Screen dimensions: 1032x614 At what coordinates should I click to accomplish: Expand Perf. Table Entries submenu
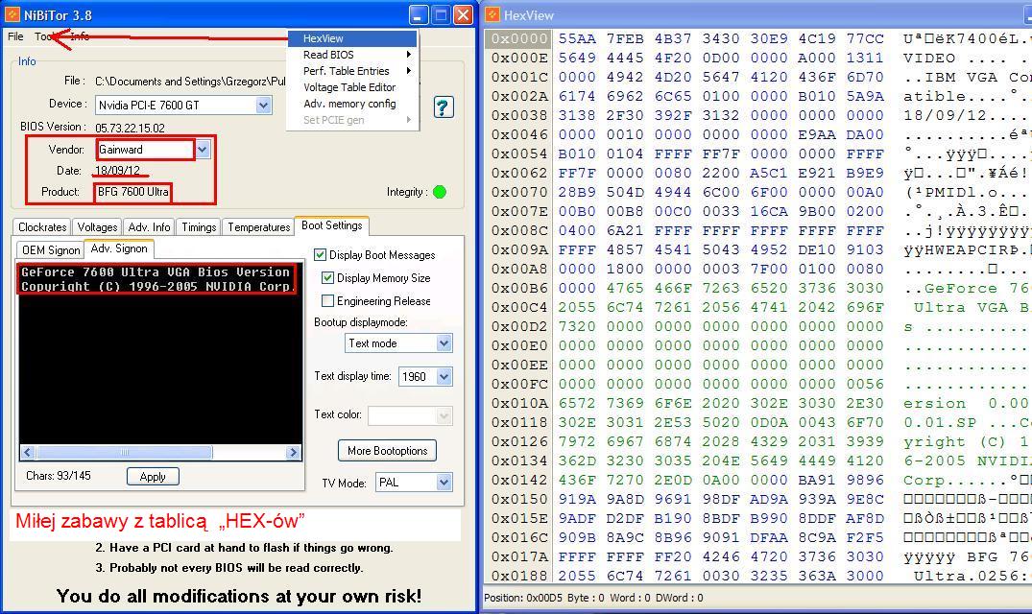352,71
